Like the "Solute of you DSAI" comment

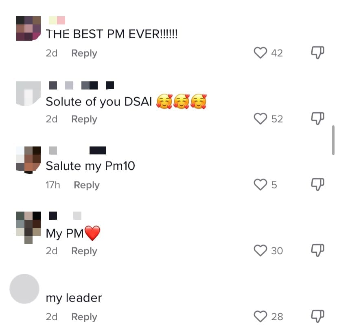click(260, 119)
